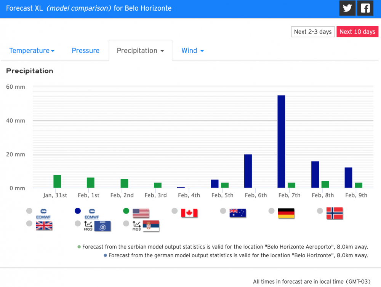Click the United Kingdom flag icon
Screen dimensions: 381x287
click(44, 226)
